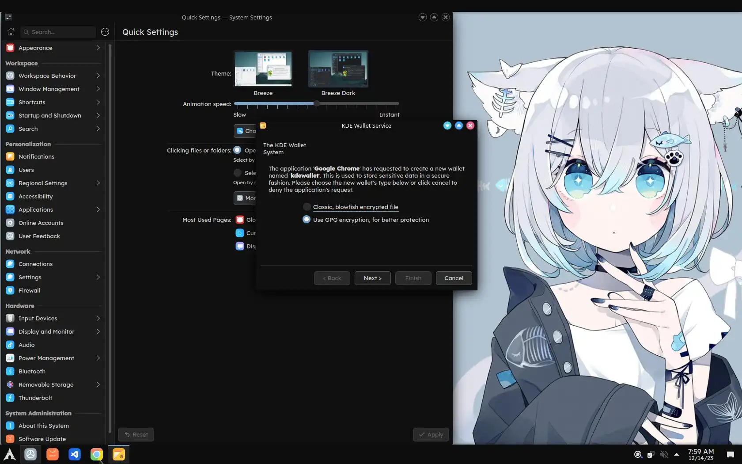Expand the Workspace Behavior chevron

pos(98,76)
